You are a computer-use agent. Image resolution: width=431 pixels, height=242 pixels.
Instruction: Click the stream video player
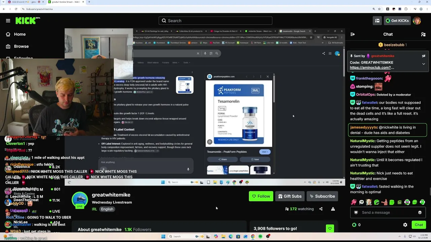coord(205,107)
